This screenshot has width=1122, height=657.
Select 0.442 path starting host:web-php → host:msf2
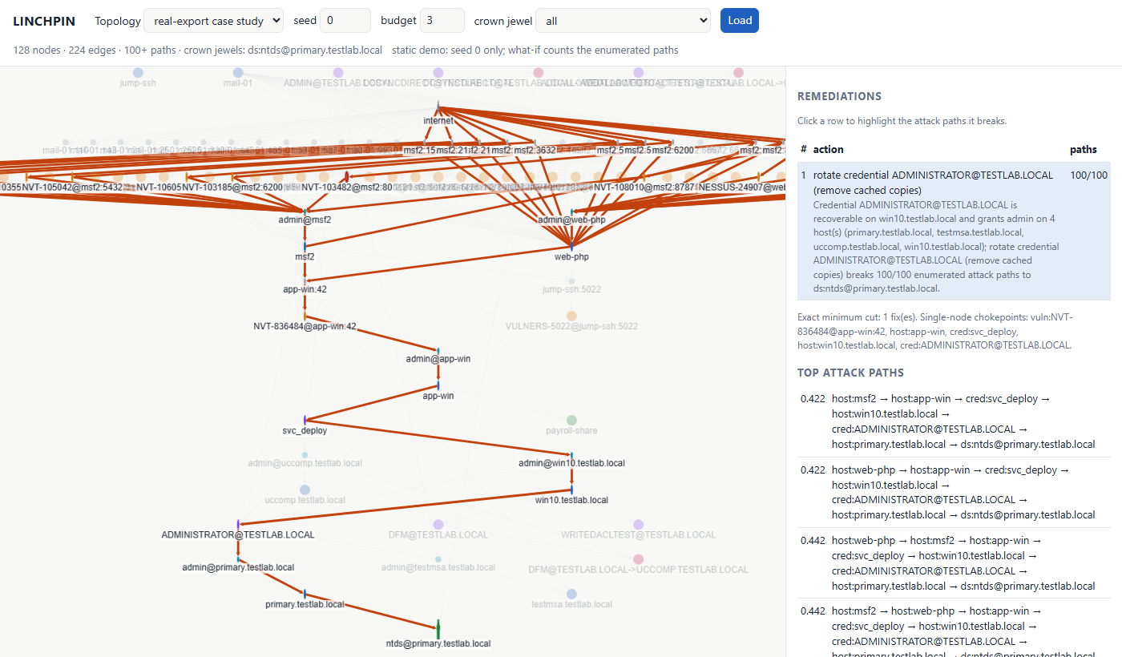(x=954, y=562)
